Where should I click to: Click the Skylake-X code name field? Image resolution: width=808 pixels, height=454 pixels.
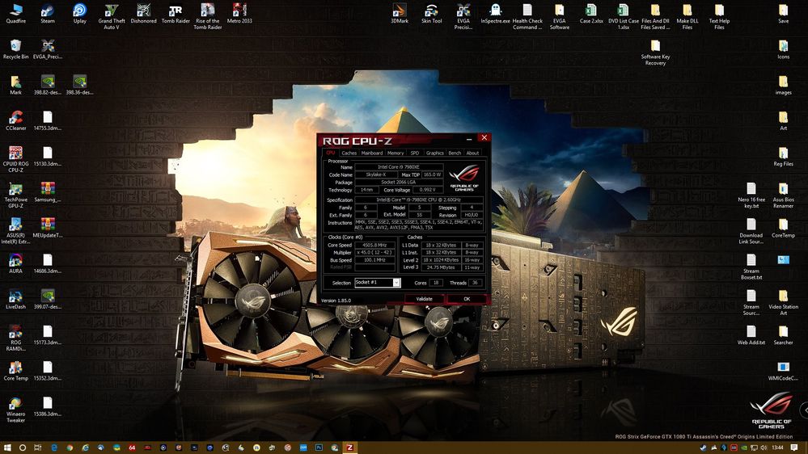pyautogui.click(x=375, y=174)
